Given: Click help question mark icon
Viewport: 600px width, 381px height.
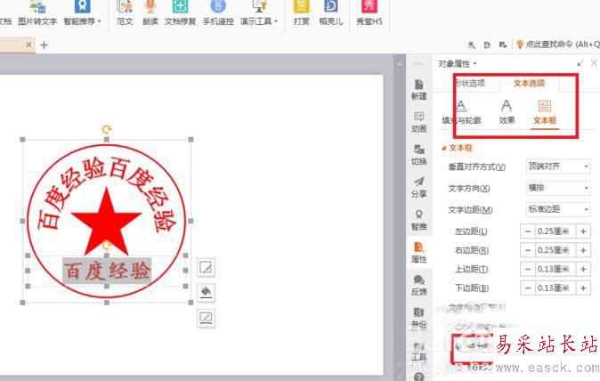Looking at the screenshot, I should pos(419,377).
